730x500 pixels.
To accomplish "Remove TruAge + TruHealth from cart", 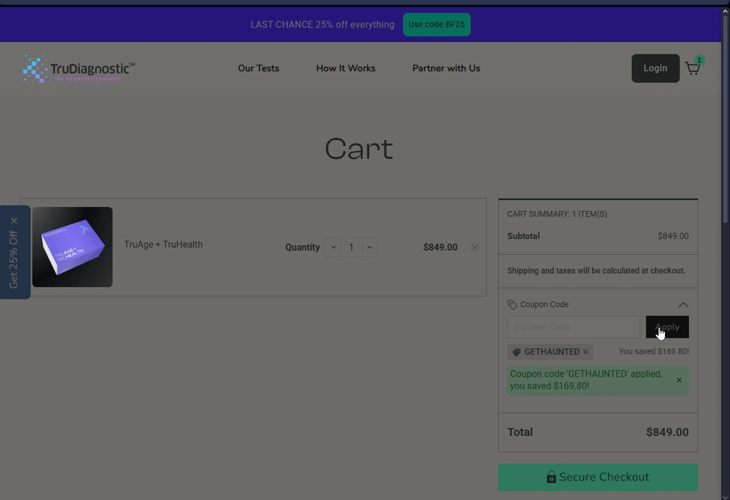I will [474, 248].
